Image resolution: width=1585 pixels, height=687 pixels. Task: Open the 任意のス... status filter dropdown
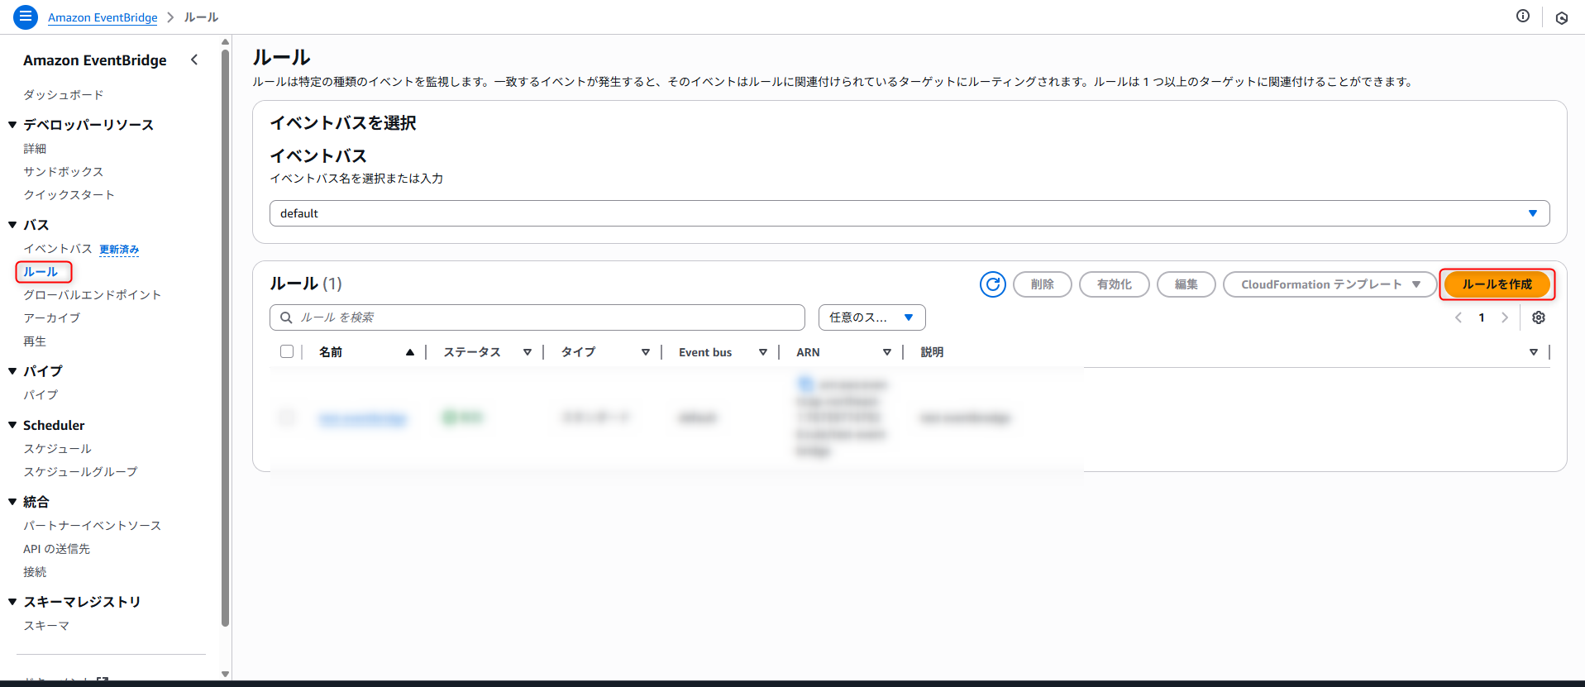click(x=871, y=317)
